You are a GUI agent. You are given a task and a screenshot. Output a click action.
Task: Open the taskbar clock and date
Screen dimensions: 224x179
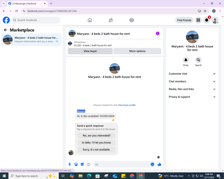209,176
